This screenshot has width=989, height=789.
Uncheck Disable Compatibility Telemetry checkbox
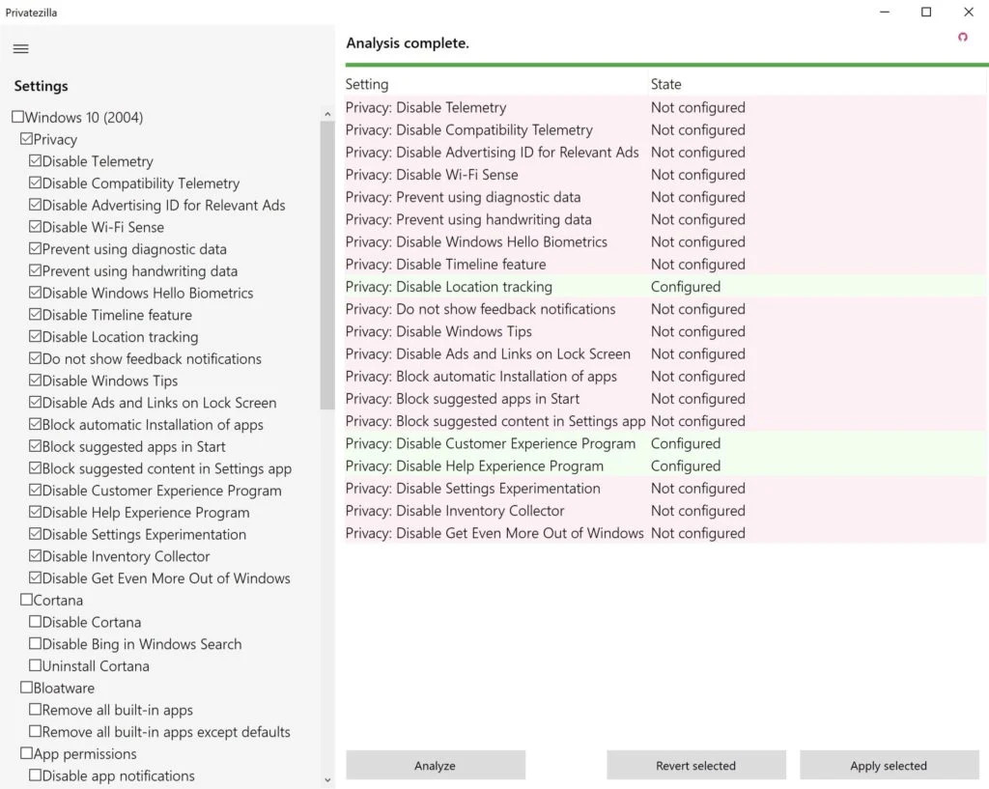tap(36, 183)
